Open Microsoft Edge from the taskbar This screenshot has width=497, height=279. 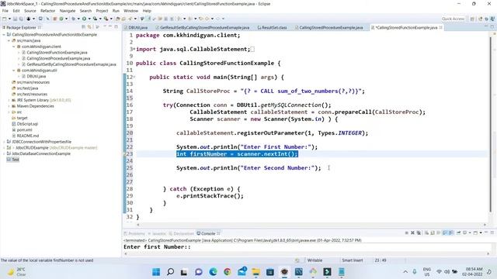[x=213, y=272]
